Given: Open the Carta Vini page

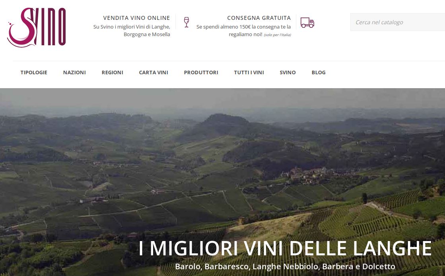Looking at the screenshot, I should 154,73.
